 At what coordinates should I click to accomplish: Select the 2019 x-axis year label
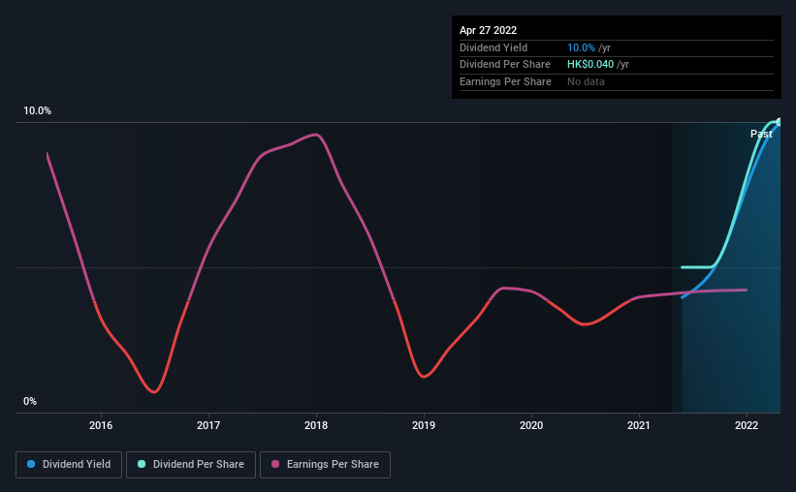point(424,425)
